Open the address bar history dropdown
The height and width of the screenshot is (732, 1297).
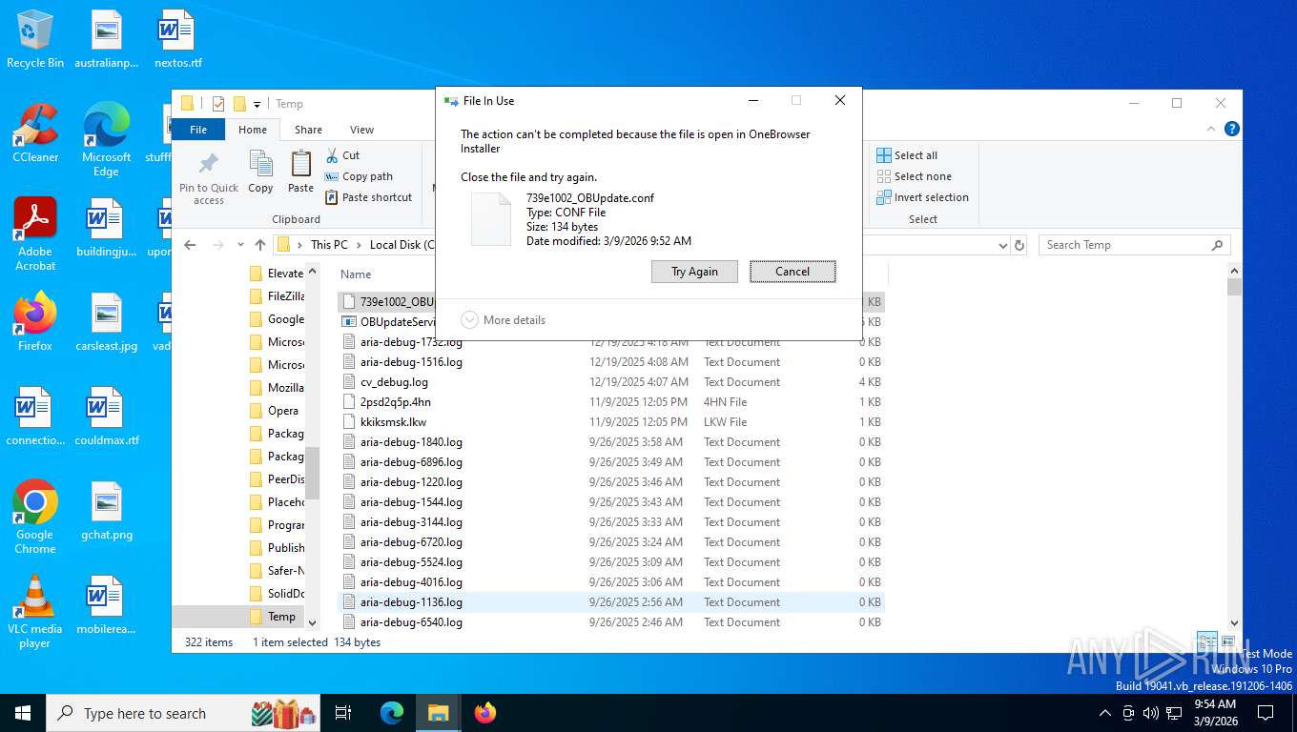pos(1002,245)
